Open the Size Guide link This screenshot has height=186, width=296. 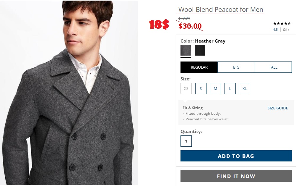[278, 108]
